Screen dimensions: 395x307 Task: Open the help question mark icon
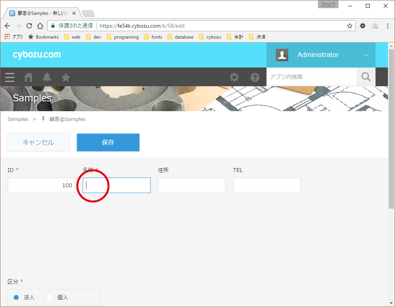tap(255, 77)
